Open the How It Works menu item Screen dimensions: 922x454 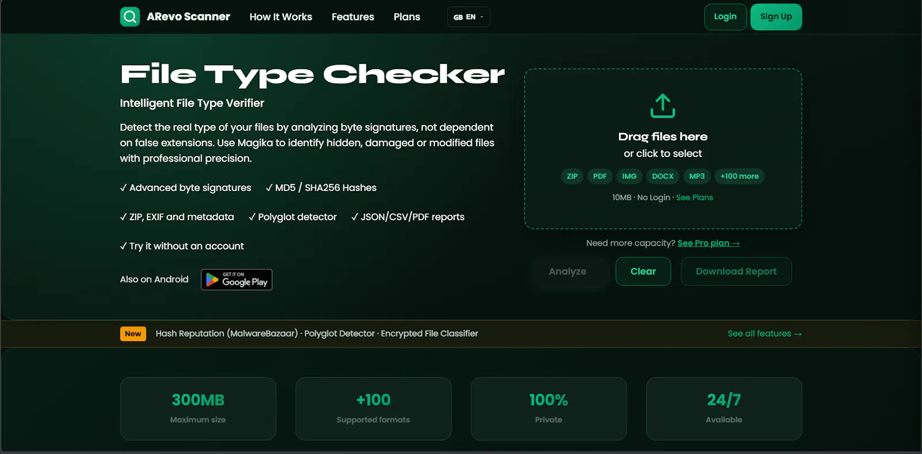tap(281, 17)
